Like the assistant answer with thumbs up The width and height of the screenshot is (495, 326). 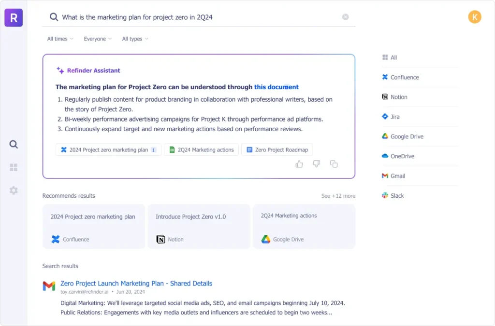click(x=299, y=164)
